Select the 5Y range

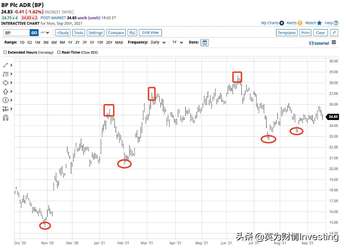click(92, 42)
